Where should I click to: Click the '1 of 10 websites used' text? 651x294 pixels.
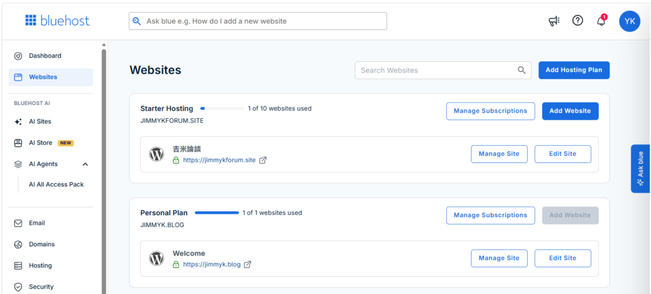point(280,109)
